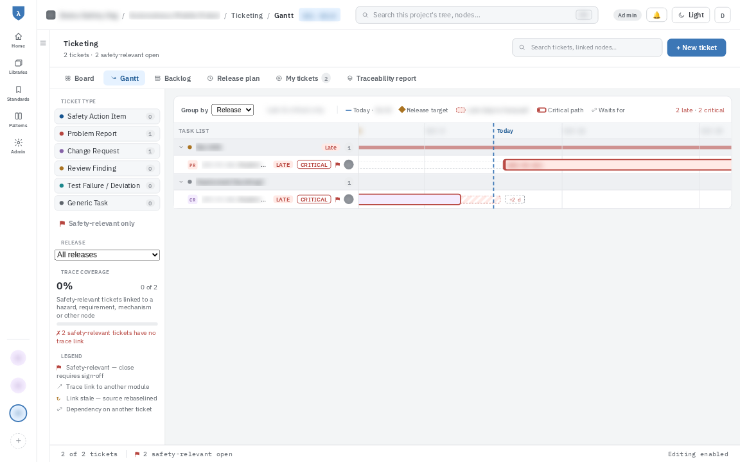Click the first release group summary bar
Screen dimensions: 740x462
pyautogui.click(x=545, y=148)
